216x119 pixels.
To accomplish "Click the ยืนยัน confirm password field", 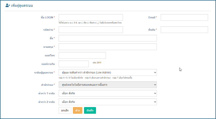I will click(184, 30).
